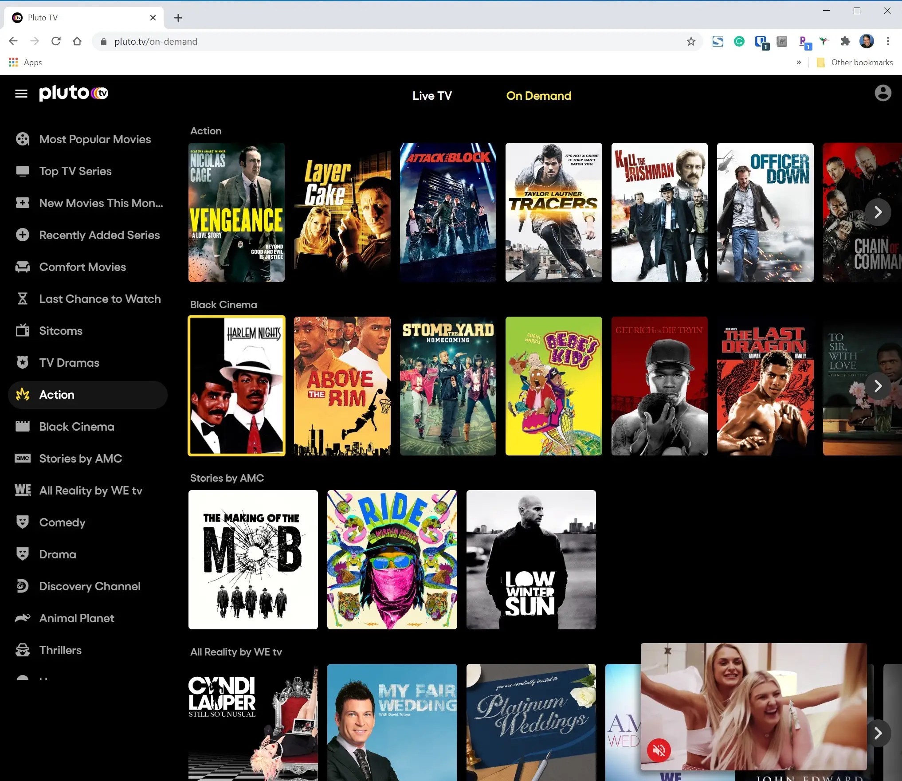Image resolution: width=902 pixels, height=781 pixels.
Task: Open Most Popular Movies category
Action: (x=95, y=139)
